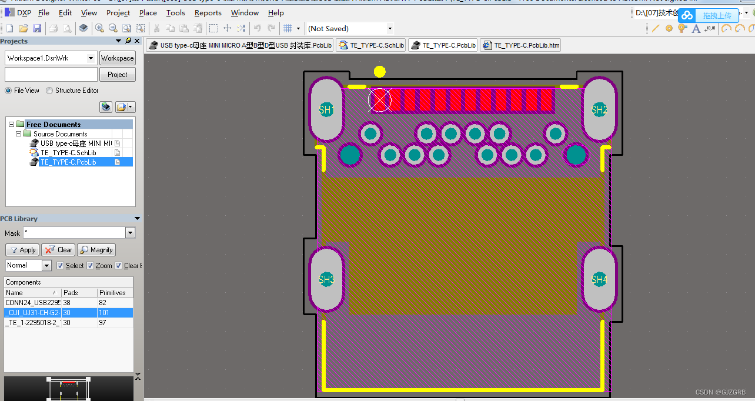Open the (Not Saved) grid dropdown
Screen dimensions: 755x401
click(389, 28)
